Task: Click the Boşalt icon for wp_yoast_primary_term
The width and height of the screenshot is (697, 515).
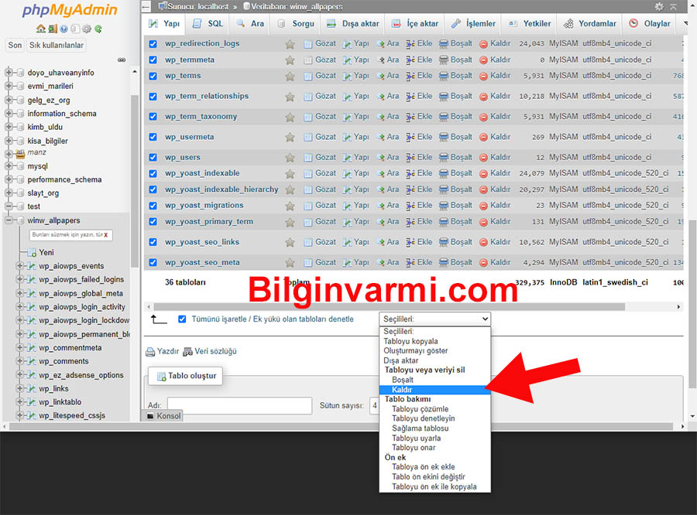Action: click(x=444, y=222)
